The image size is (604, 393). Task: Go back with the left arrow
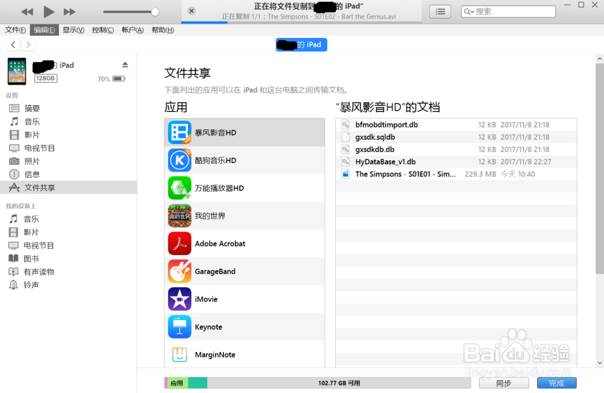coord(13,45)
